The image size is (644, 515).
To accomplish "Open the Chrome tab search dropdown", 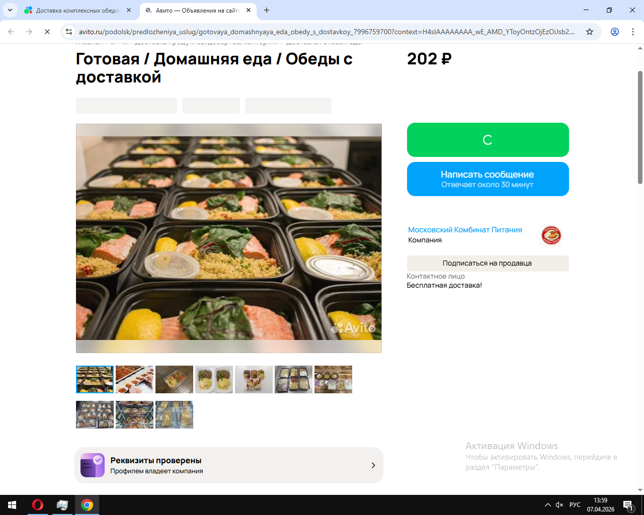I will [10, 10].
